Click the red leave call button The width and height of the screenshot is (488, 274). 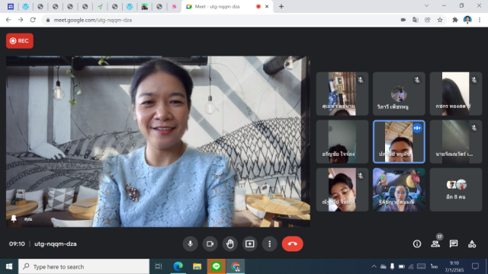coord(292,244)
